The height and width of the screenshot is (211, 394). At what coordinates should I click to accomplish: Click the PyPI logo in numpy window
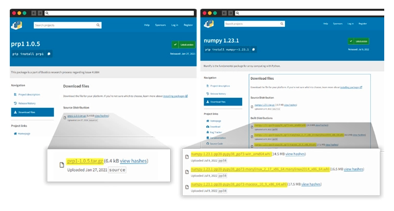209,24
